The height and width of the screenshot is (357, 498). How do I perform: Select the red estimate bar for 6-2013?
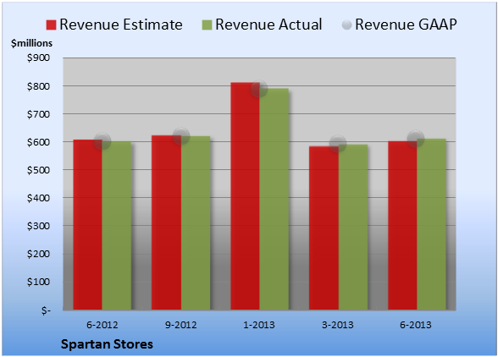pos(402,226)
